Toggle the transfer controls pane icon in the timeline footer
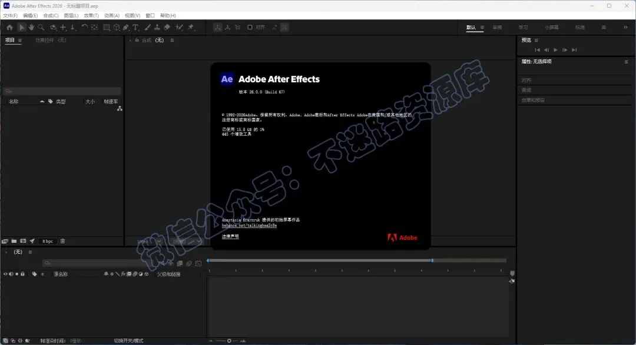The image size is (636, 345). (13, 340)
